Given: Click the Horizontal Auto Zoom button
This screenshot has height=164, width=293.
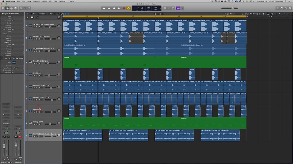Looking at the screenshot, I should [272, 14].
